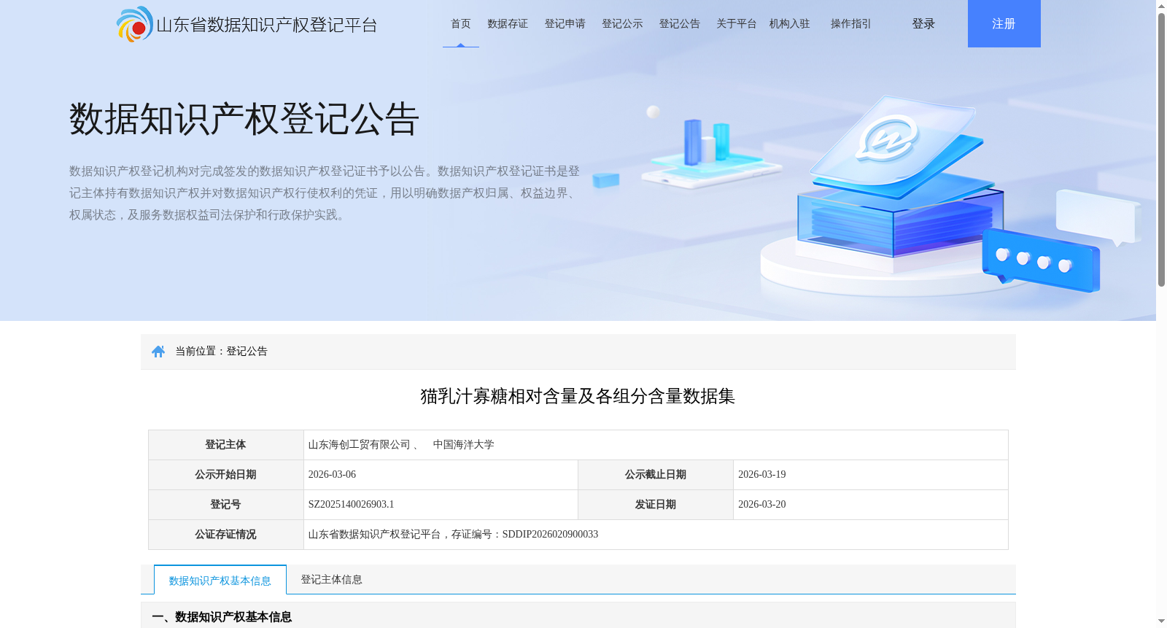The height and width of the screenshot is (628, 1167).
Task: Click the 公示开始日期 label
Action: [226, 475]
